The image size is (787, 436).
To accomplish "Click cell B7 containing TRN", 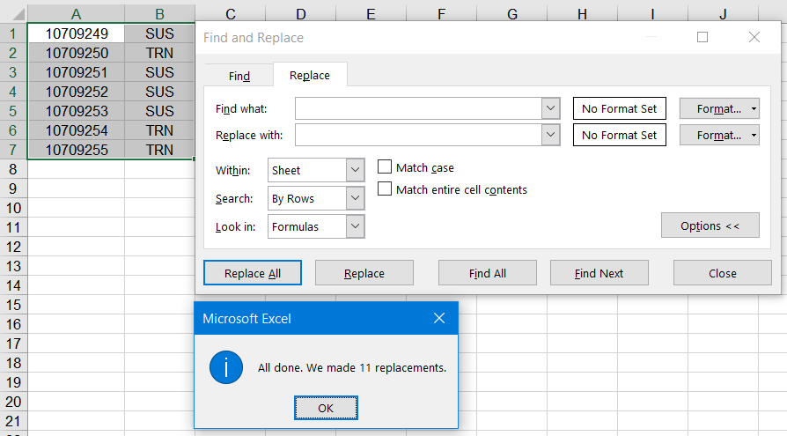I will coord(159,150).
